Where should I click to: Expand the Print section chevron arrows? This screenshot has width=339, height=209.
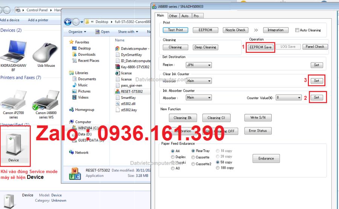[256, 30]
